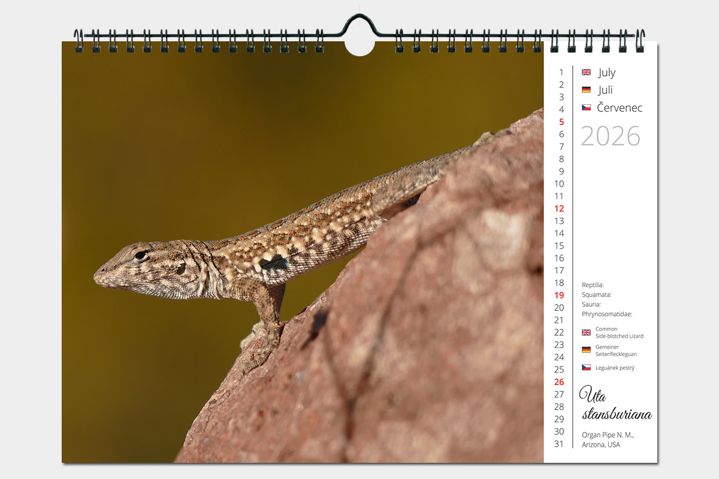Click the calendar hanging hook at top
This screenshot has width=719, height=479.
(x=359, y=27)
